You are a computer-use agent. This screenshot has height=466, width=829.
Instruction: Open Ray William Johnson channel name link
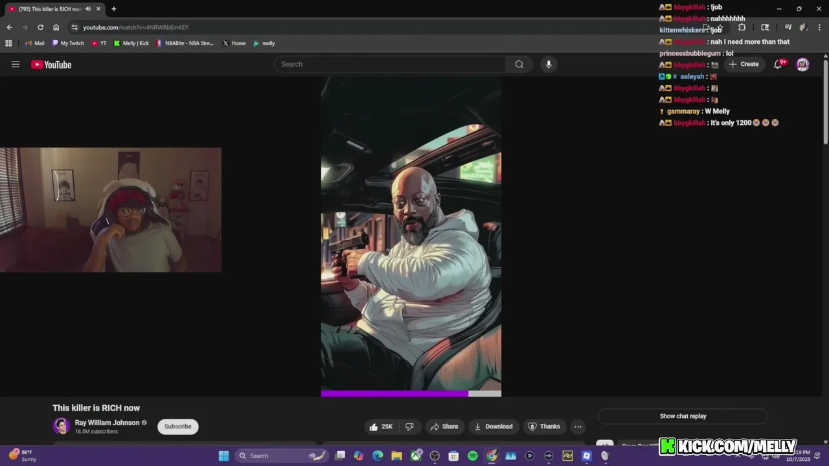[x=107, y=423]
